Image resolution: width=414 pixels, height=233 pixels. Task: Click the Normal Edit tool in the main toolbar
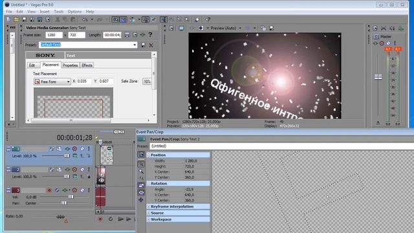click(164, 19)
